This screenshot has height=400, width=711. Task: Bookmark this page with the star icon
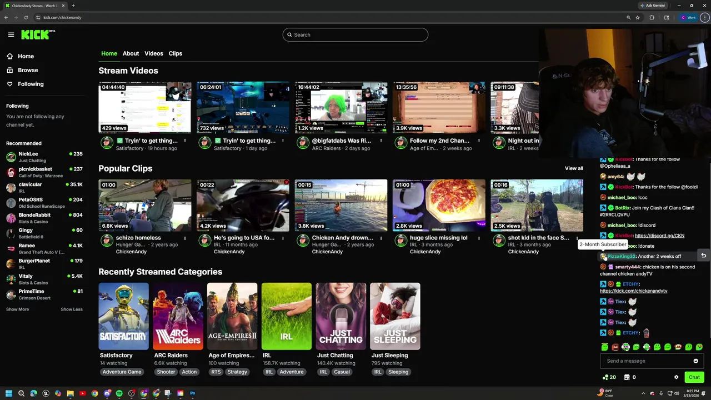[x=637, y=17]
